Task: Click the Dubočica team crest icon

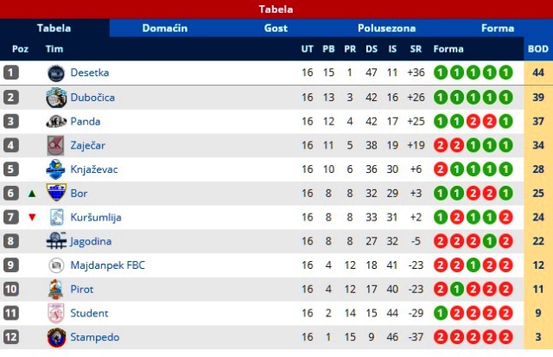Action: [56, 98]
